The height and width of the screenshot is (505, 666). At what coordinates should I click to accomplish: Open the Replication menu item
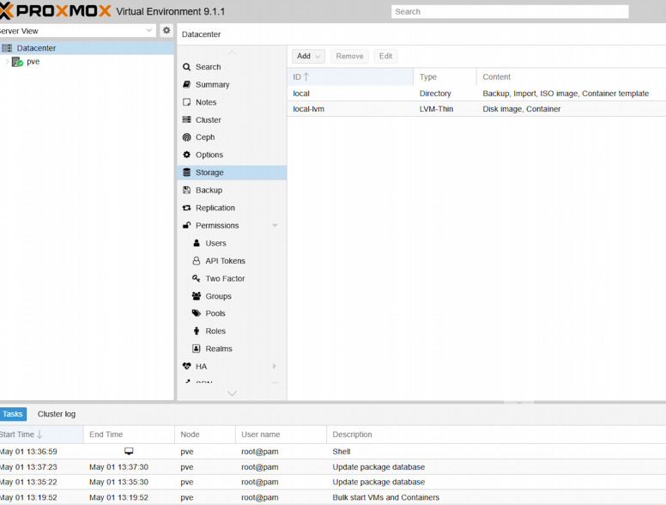click(x=232, y=208)
